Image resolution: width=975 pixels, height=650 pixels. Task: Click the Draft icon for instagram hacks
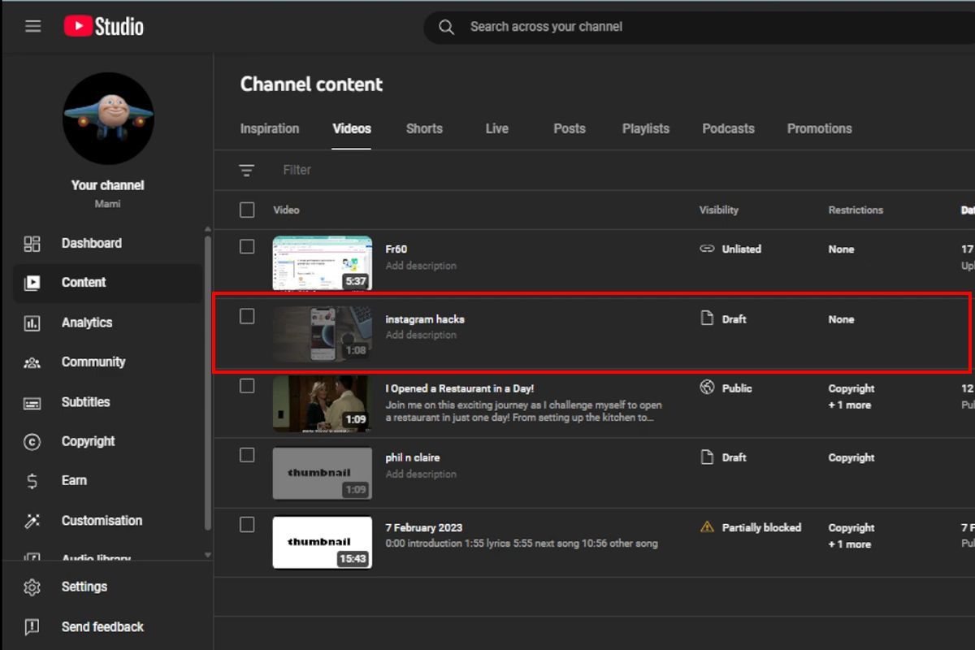click(707, 318)
